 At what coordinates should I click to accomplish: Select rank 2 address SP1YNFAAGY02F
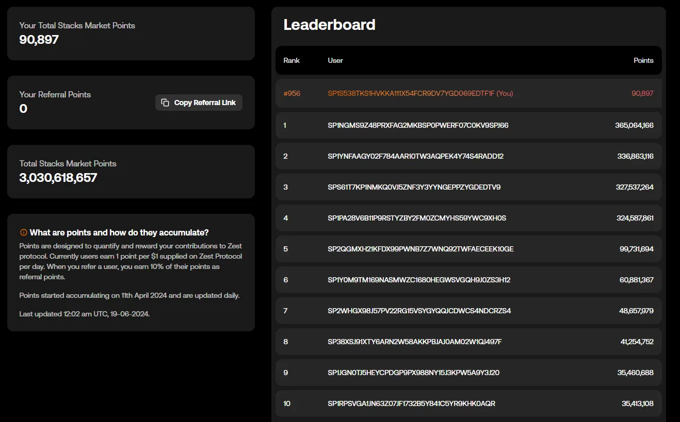(416, 156)
